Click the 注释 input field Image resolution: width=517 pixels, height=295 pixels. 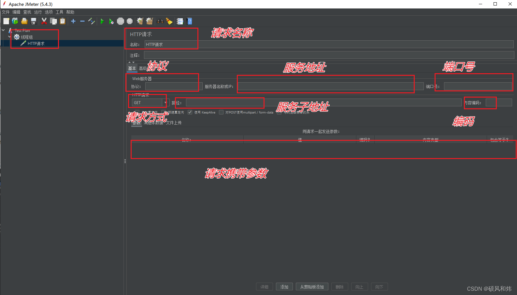coord(329,55)
